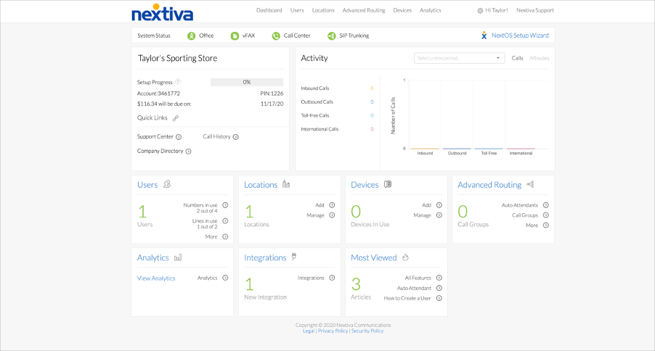Screen dimensions: 655x351
Task: Open the Privacy Policy footer link
Action: [333, 331]
